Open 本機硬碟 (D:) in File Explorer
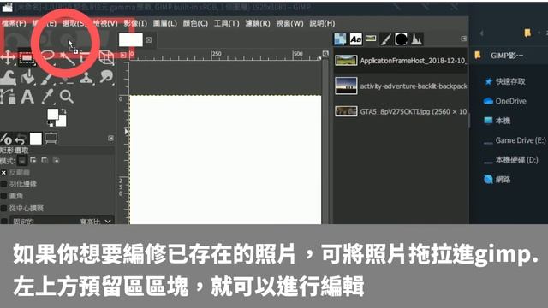 511,160
